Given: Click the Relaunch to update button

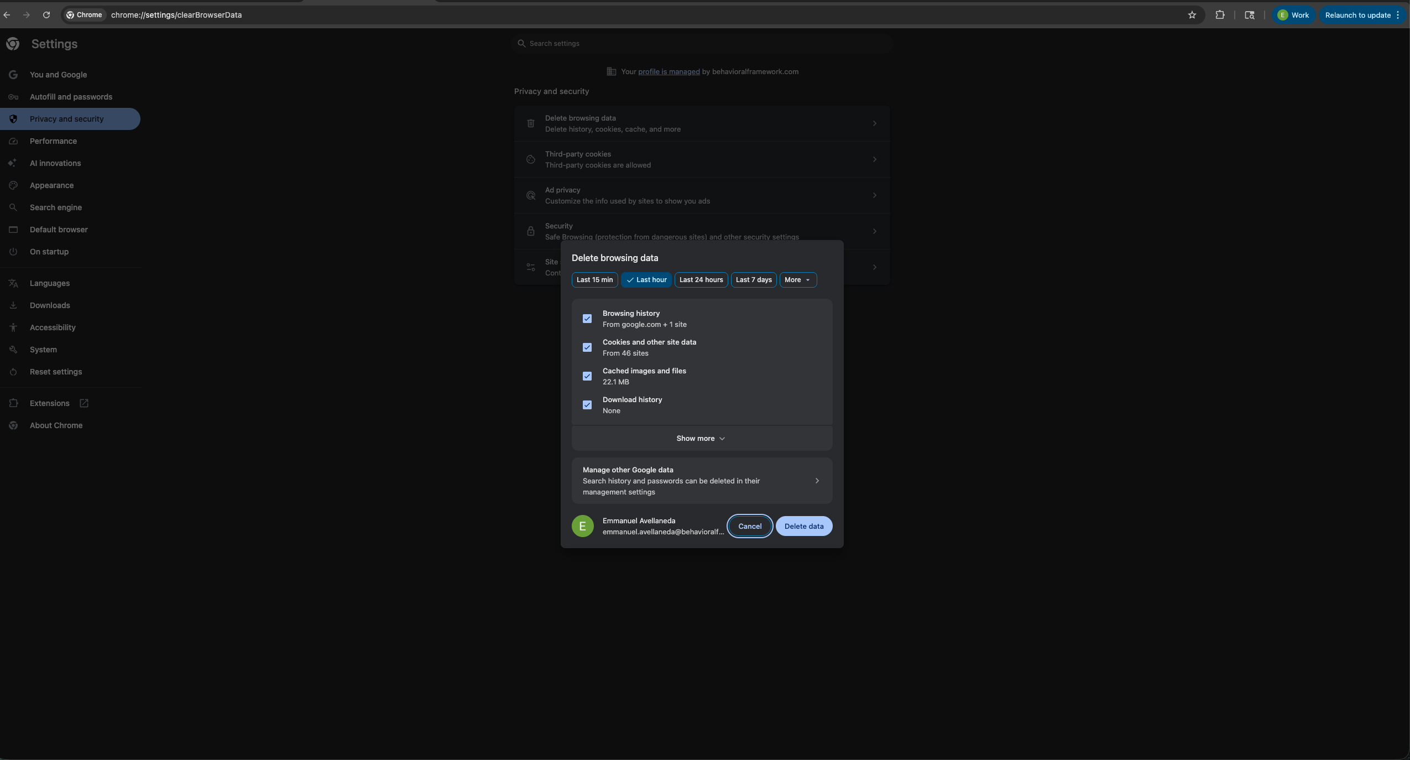Looking at the screenshot, I should [x=1357, y=15].
